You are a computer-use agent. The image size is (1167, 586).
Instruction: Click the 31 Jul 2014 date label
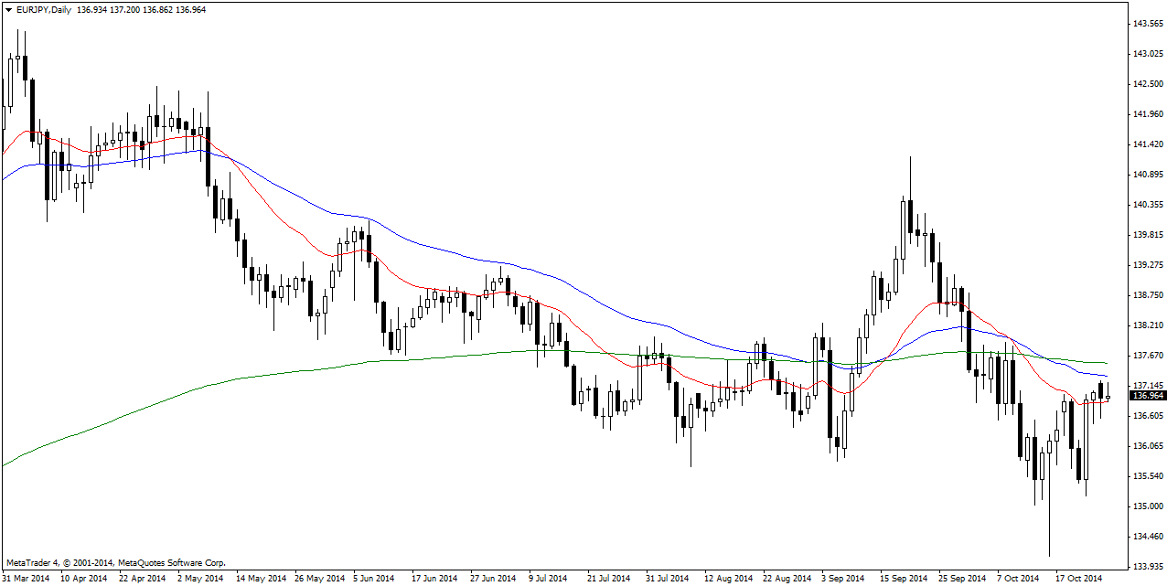[669, 579]
